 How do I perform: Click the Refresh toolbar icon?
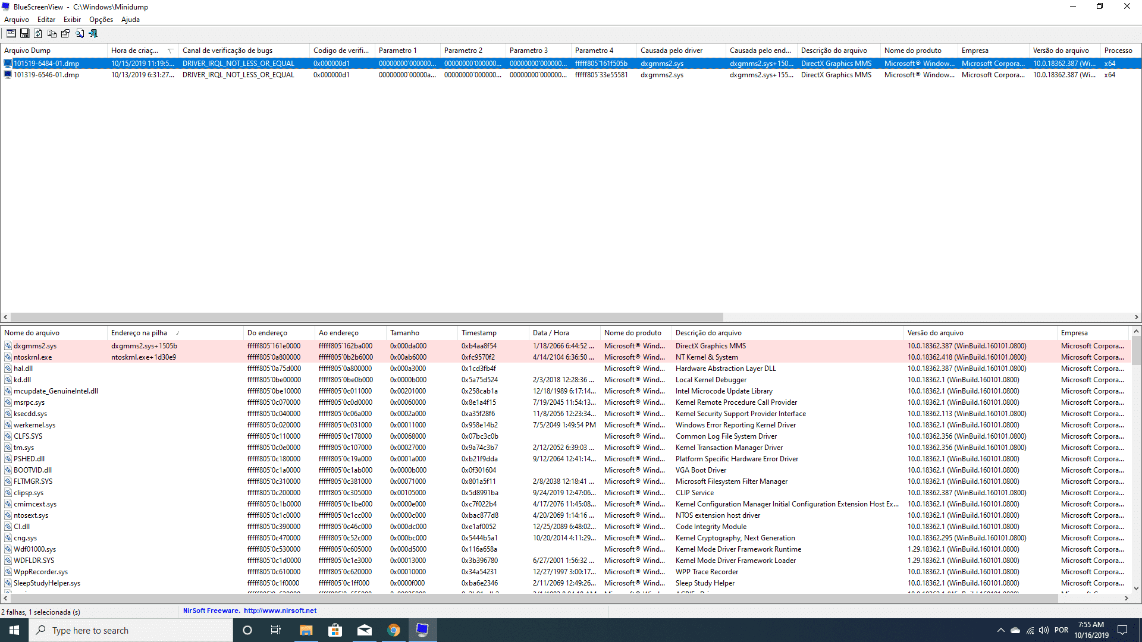click(x=38, y=34)
